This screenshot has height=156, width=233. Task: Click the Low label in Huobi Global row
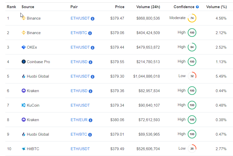pyautogui.click(x=182, y=76)
